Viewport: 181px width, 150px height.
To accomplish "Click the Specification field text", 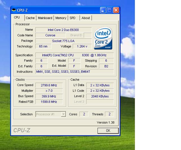I will click(x=74, y=55).
